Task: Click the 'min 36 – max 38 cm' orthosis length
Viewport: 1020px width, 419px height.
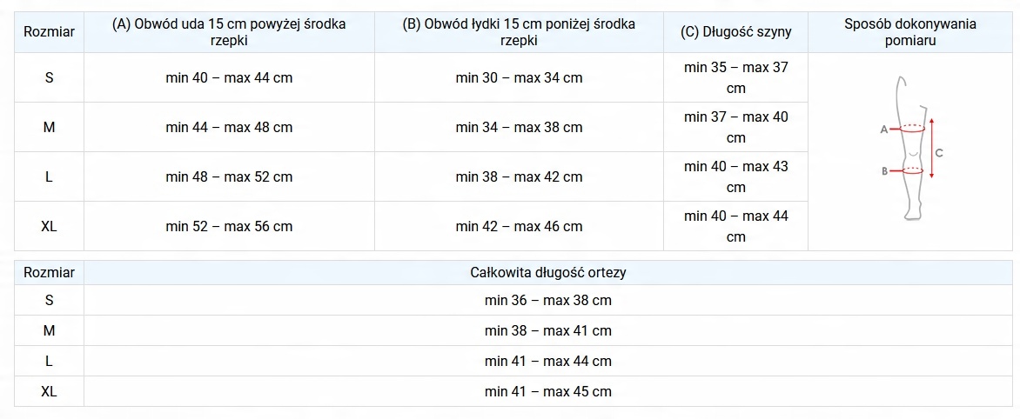Action: [x=548, y=301]
